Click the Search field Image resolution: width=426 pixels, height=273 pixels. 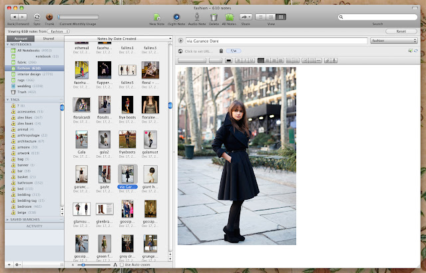click(x=377, y=16)
